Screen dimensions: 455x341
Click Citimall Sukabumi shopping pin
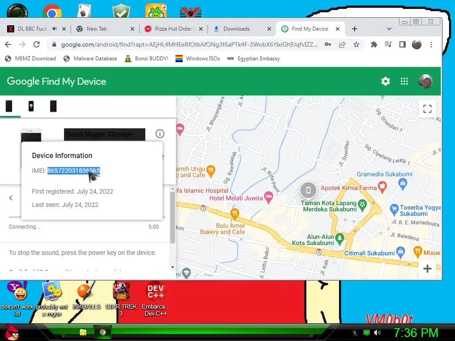[400, 252]
